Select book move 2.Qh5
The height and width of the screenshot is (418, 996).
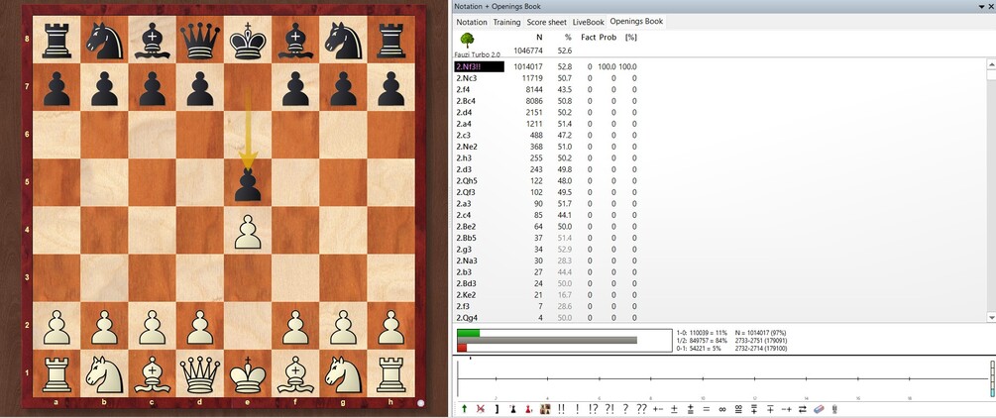(x=468, y=181)
